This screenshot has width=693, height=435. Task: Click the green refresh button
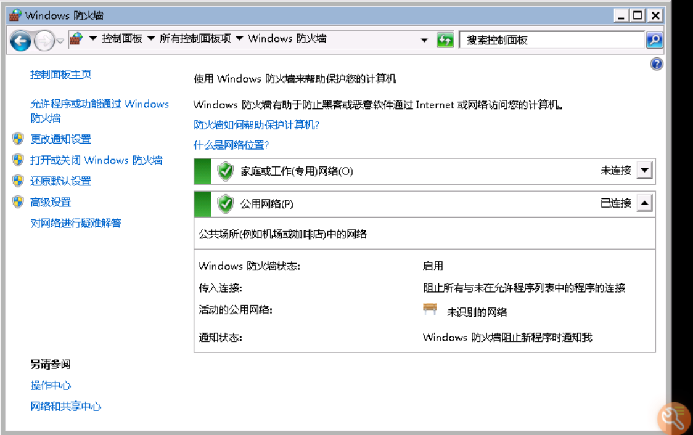[x=445, y=40]
